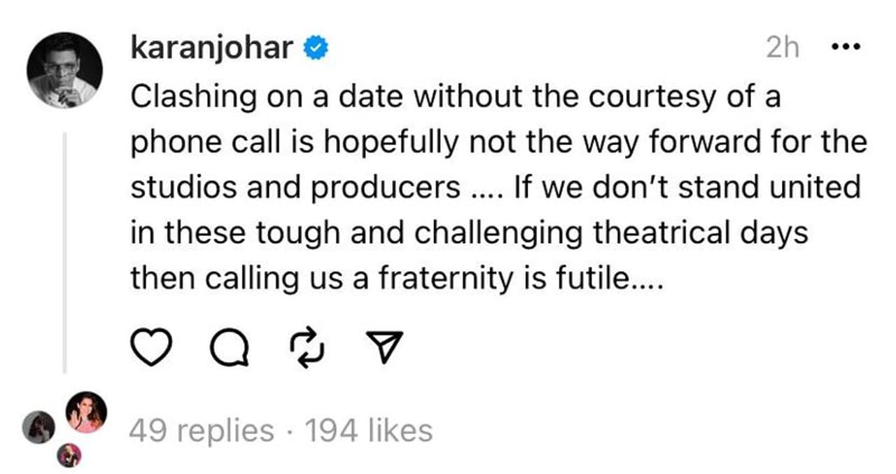Screen dimensions: 896x474
Task: Click the blue verified badge
Action: pyautogui.click(x=315, y=49)
